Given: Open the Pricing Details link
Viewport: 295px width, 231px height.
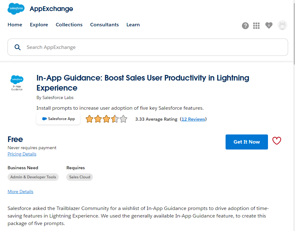Looking at the screenshot, I should 22,154.
